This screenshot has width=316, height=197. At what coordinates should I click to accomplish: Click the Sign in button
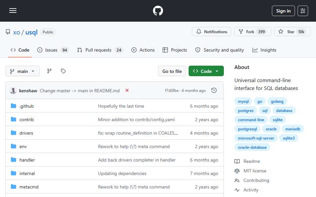[x=283, y=11]
